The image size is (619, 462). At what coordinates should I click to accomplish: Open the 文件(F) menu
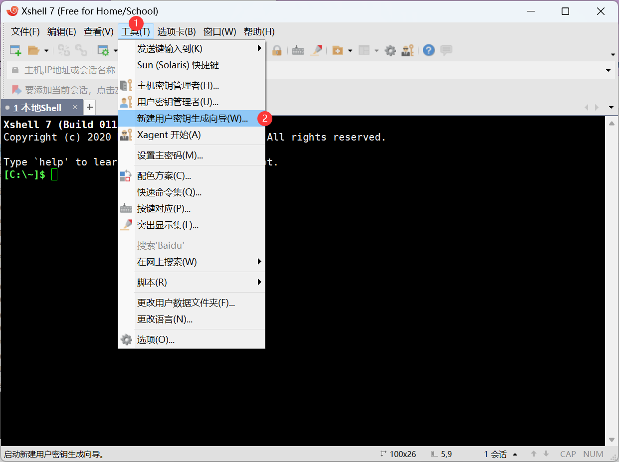point(25,32)
